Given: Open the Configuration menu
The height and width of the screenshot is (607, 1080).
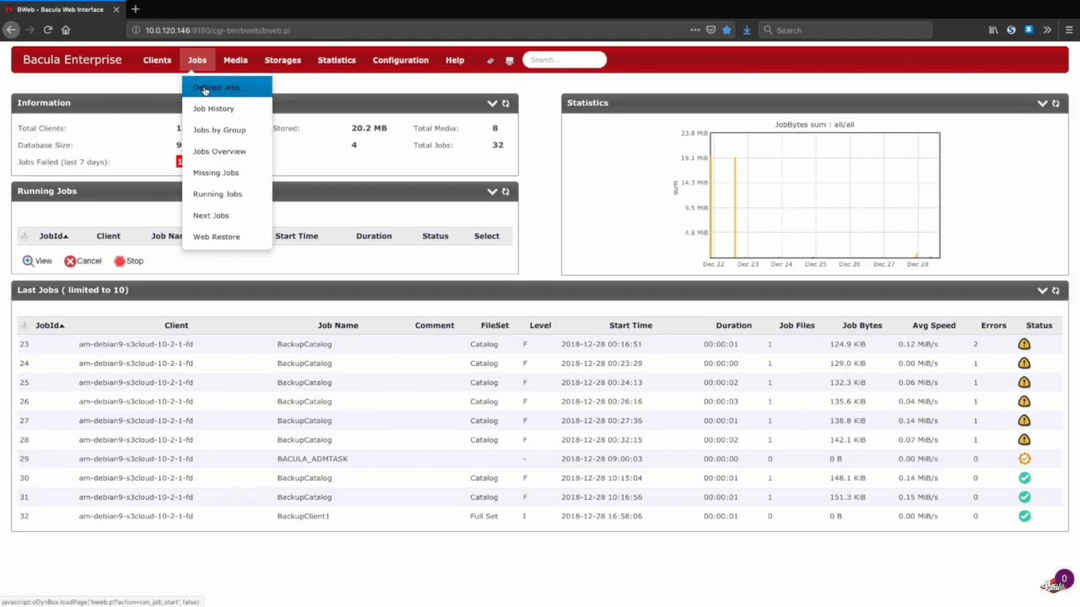Looking at the screenshot, I should point(400,60).
